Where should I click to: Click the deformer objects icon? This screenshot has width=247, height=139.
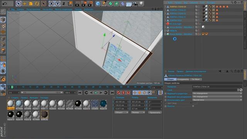click(x=123, y=3)
